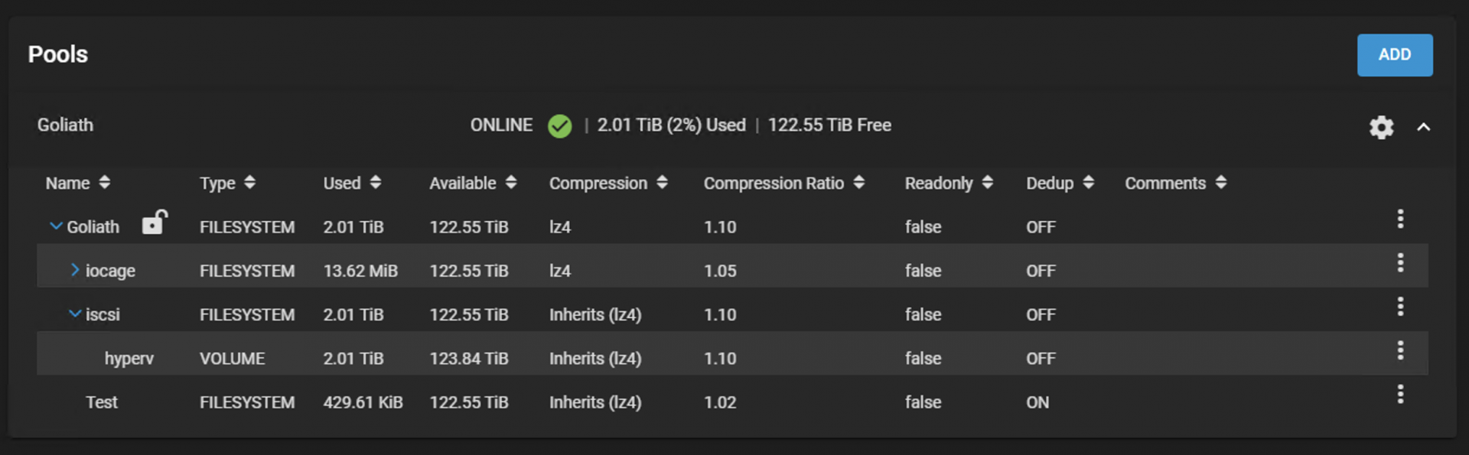Expand the iocage dataset tree node
This screenshot has height=455, width=1469.
point(75,270)
